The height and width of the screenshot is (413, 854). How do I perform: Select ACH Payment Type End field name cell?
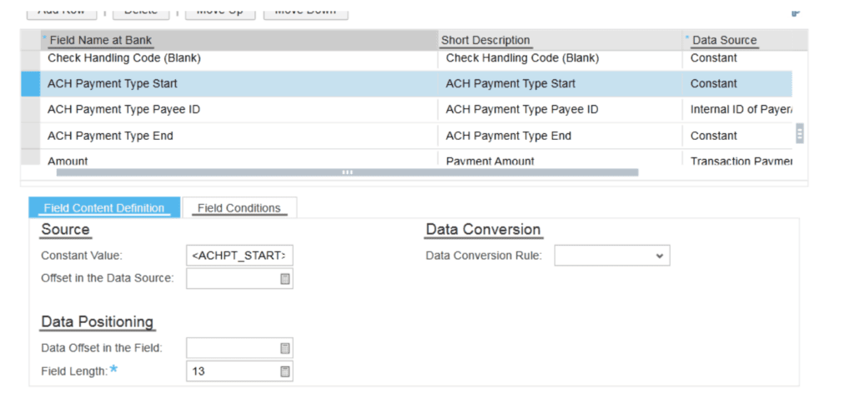239,136
